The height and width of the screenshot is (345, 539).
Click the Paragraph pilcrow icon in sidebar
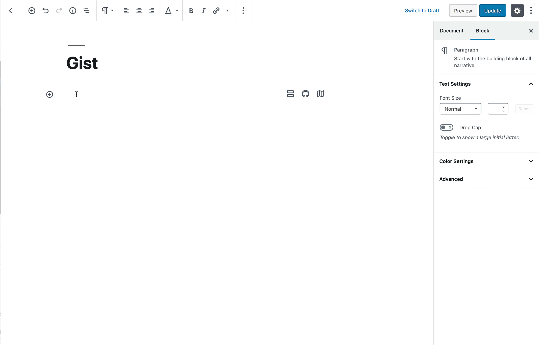point(445,51)
